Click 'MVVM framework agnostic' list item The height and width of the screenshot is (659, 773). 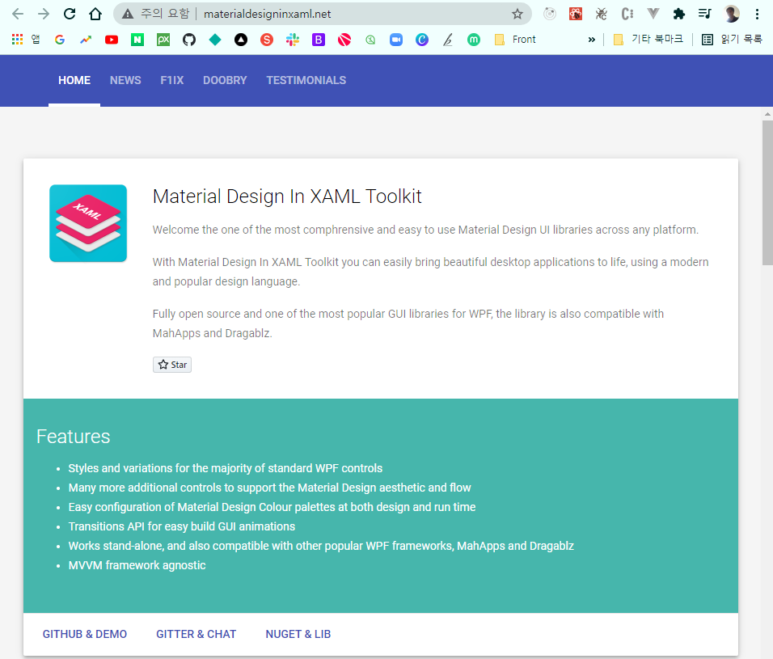point(137,565)
